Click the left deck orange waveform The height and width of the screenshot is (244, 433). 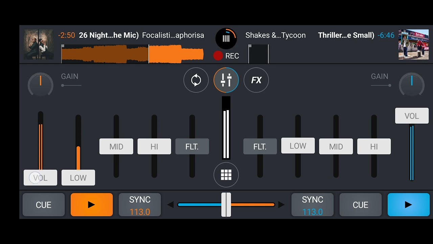(133, 54)
